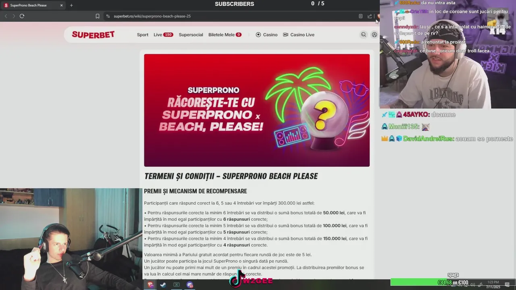Open the Casino Live section
Screen dimensions: 516x290
click(x=299, y=35)
